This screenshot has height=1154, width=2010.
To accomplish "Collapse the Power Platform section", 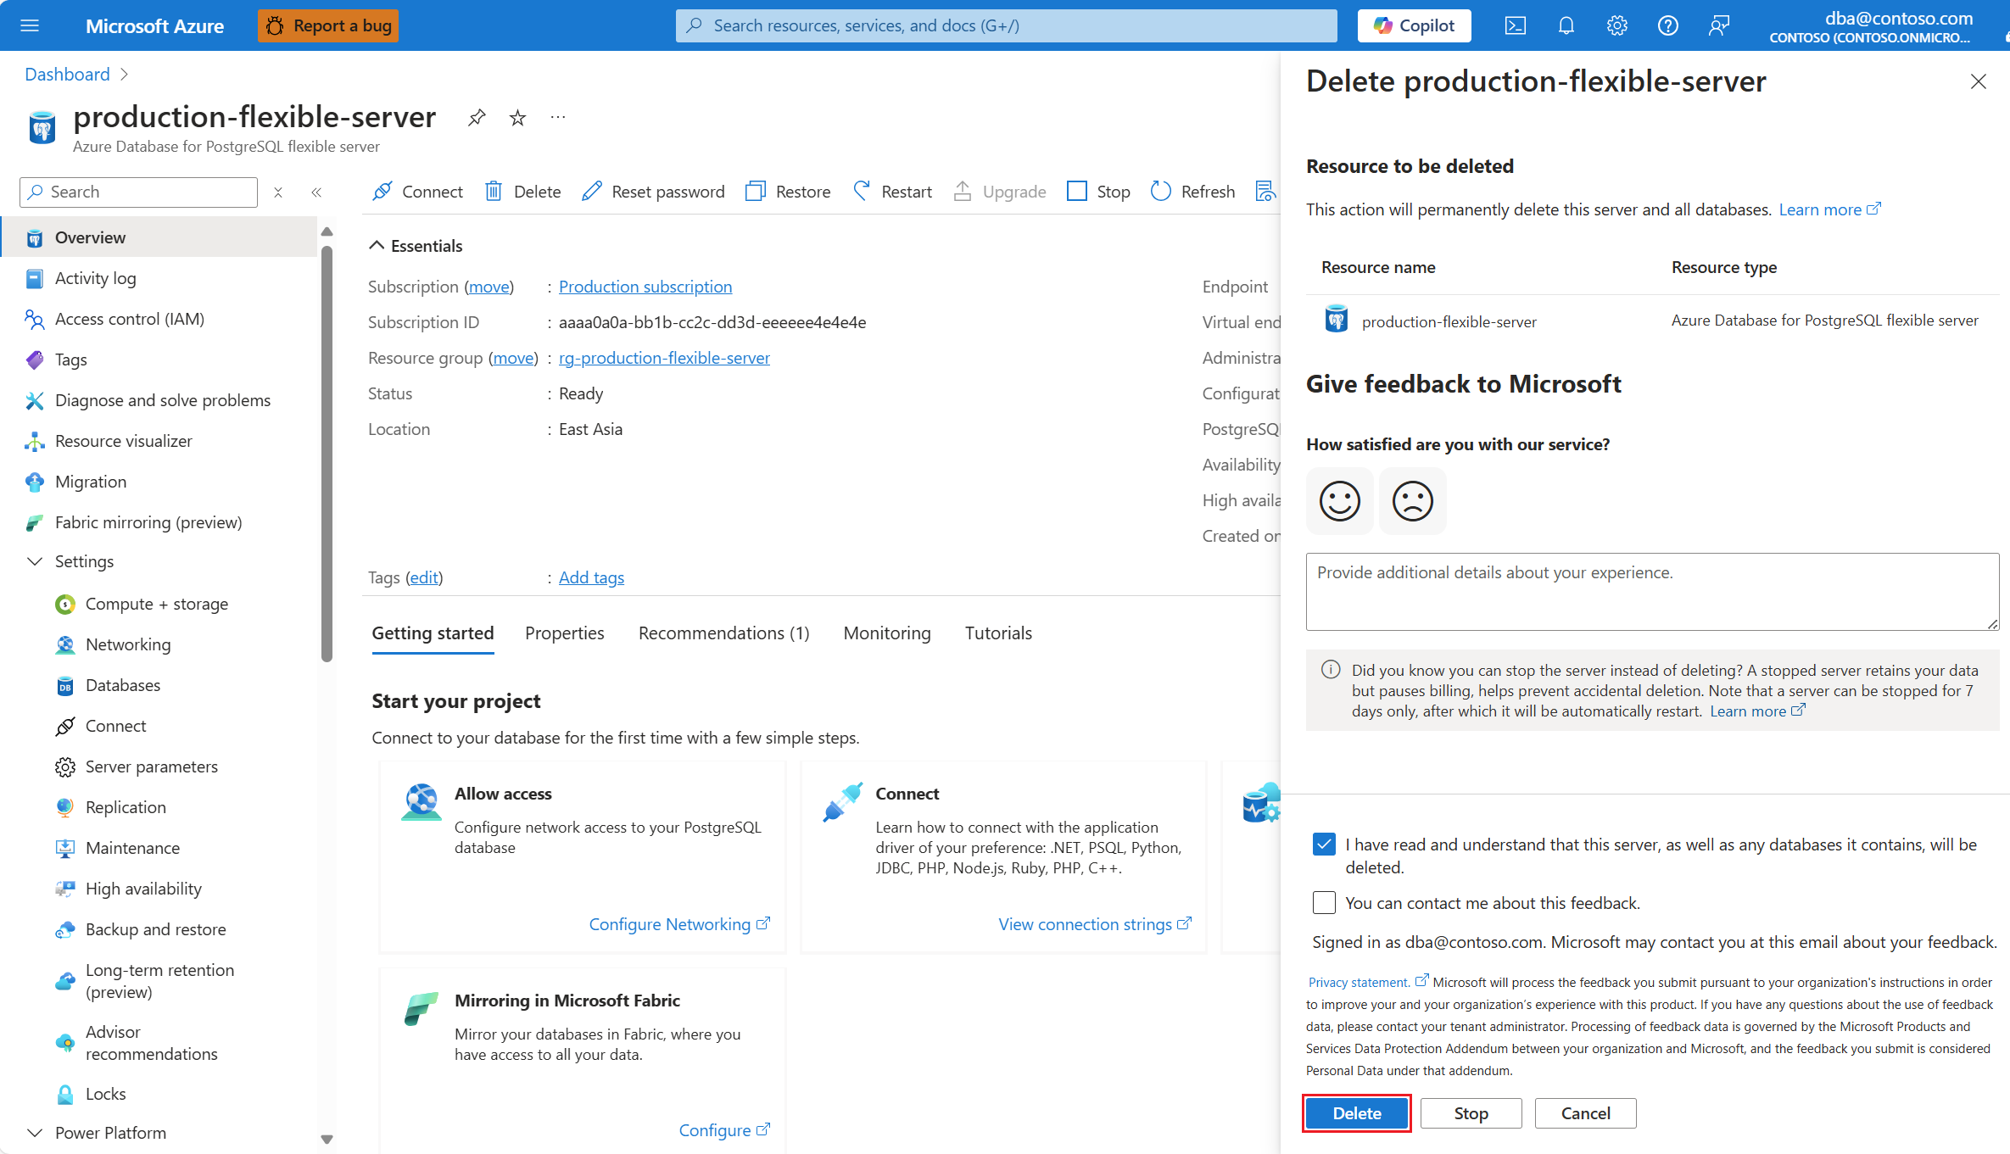I will click(35, 1133).
